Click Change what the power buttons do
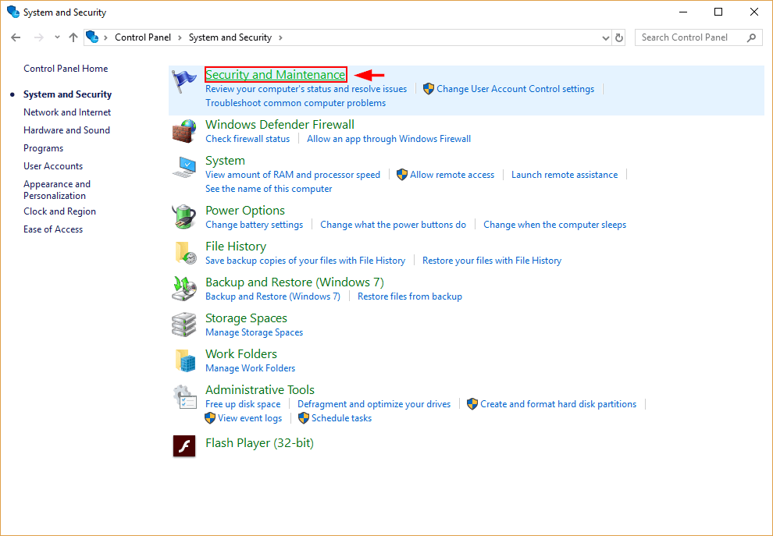 point(393,225)
